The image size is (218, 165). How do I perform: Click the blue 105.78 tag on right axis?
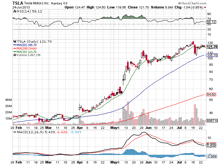(212, 55)
